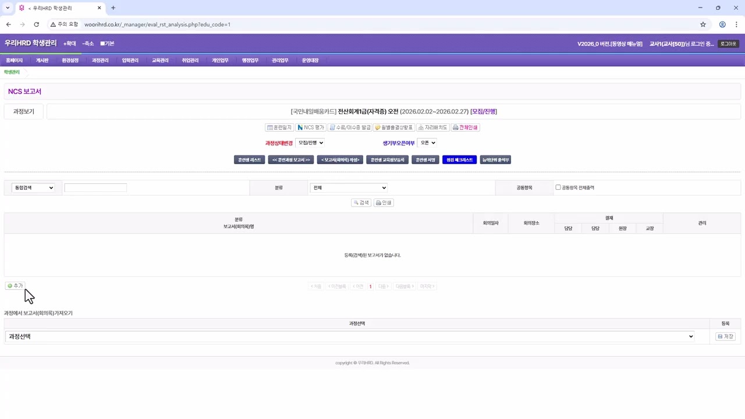Image resolution: width=745 pixels, height=419 pixels.
Task: Click the 훈련생 리스트 button
Action: coord(249,159)
